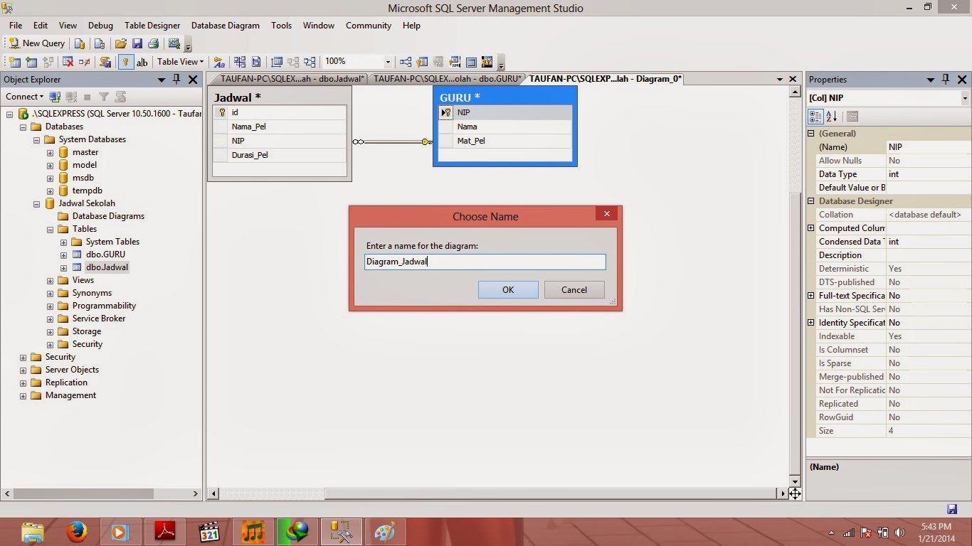Open the Table Designer menu
This screenshot has width=972, height=546.
[152, 25]
